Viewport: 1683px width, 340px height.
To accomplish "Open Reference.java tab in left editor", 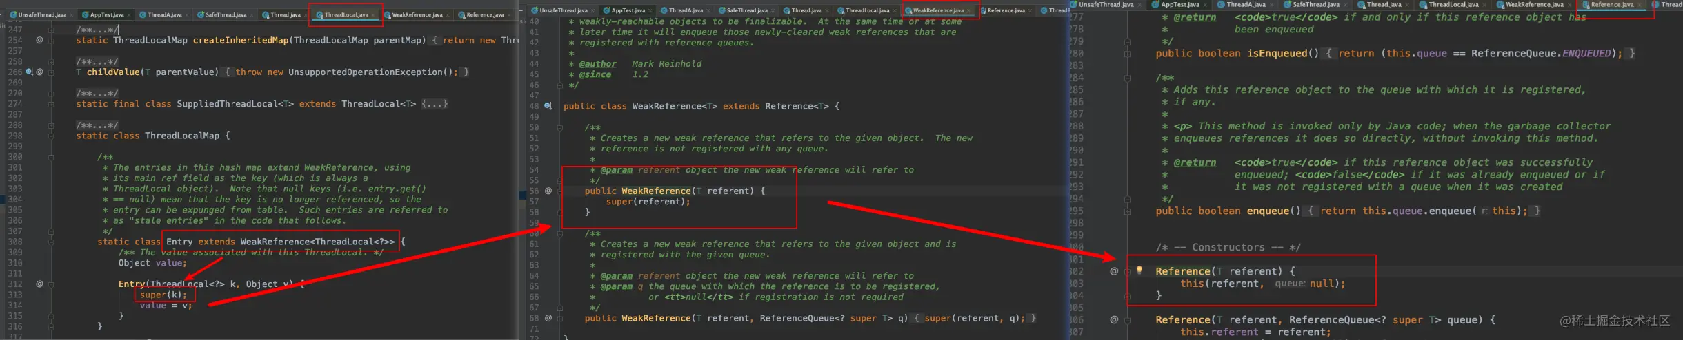I will (x=484, y=14).
